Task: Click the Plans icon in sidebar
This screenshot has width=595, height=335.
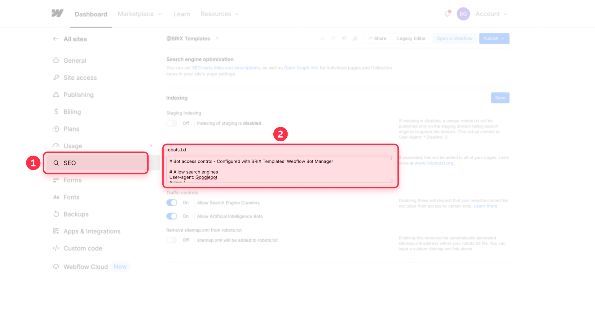Action: pyautogui.click(x=56, y=129)
